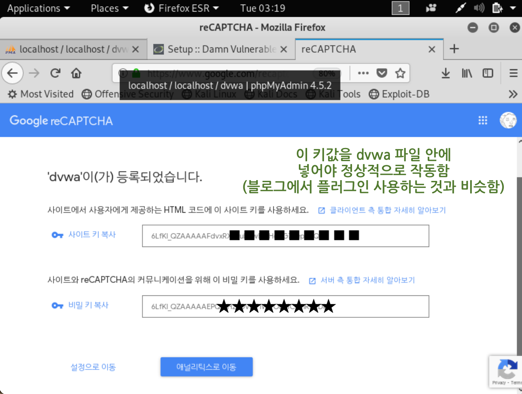Open the recorder icon in top panel

(x=431, y=8)
